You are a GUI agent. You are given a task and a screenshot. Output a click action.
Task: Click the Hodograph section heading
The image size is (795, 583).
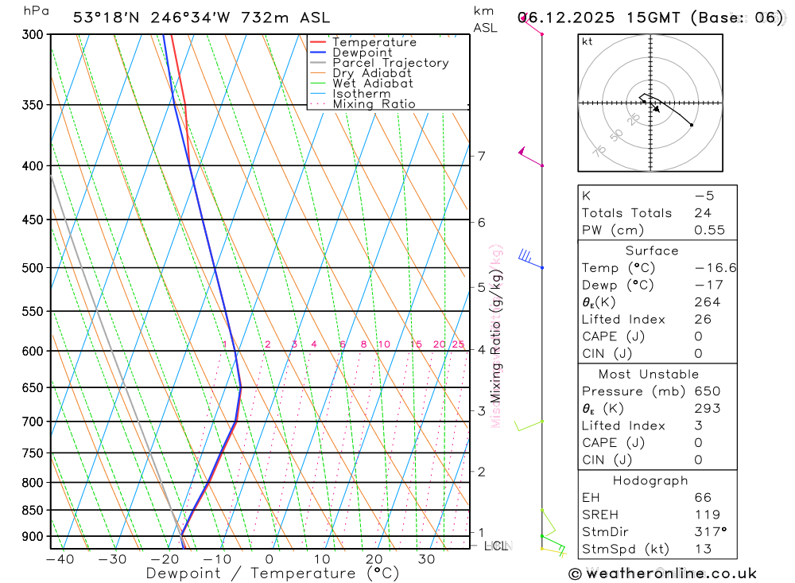click(x=650, y=480)
